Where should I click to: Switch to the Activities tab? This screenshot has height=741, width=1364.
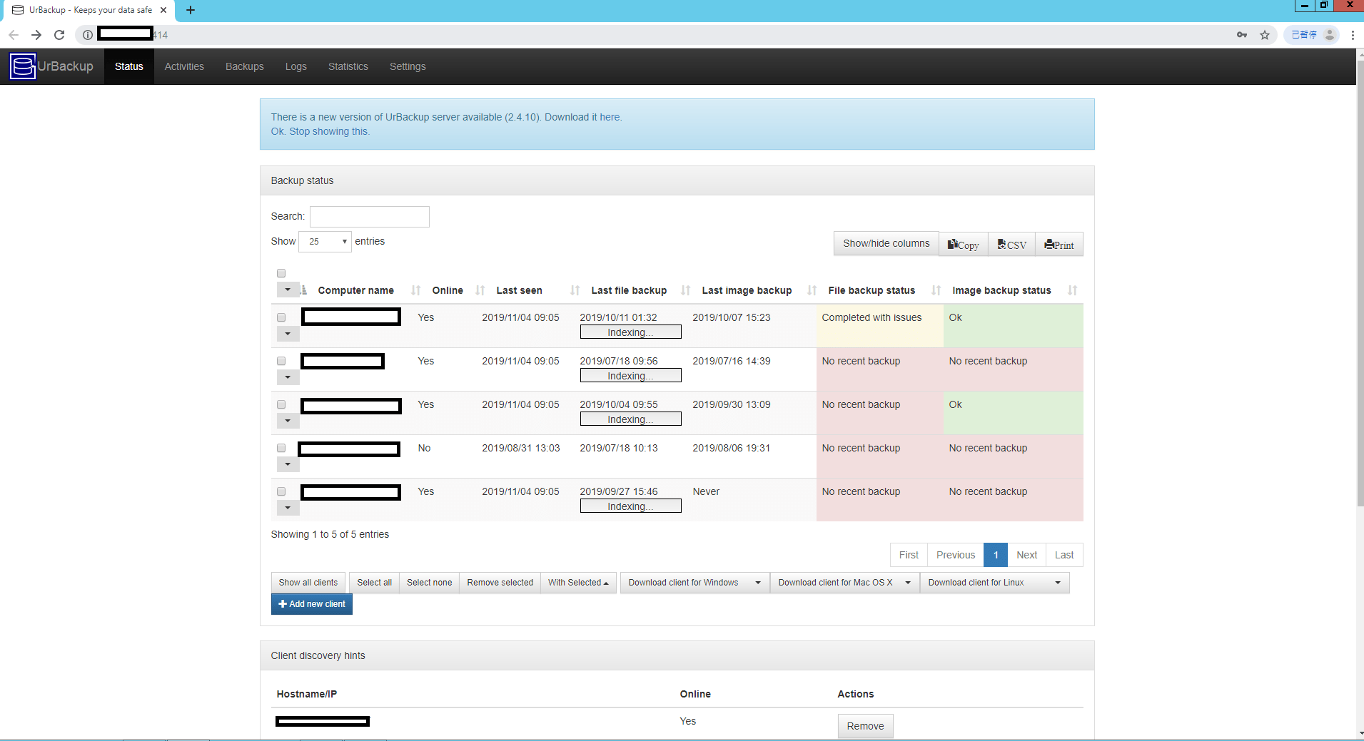[x=184, y=66]
